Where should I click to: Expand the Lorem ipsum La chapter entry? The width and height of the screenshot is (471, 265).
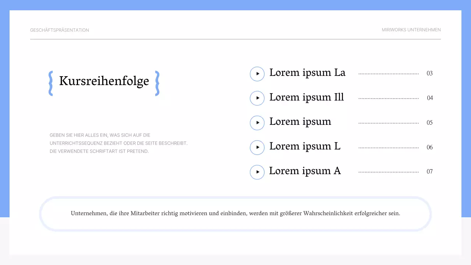[307, 73]
